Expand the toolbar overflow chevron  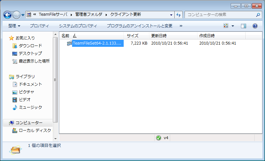point(181,26)
